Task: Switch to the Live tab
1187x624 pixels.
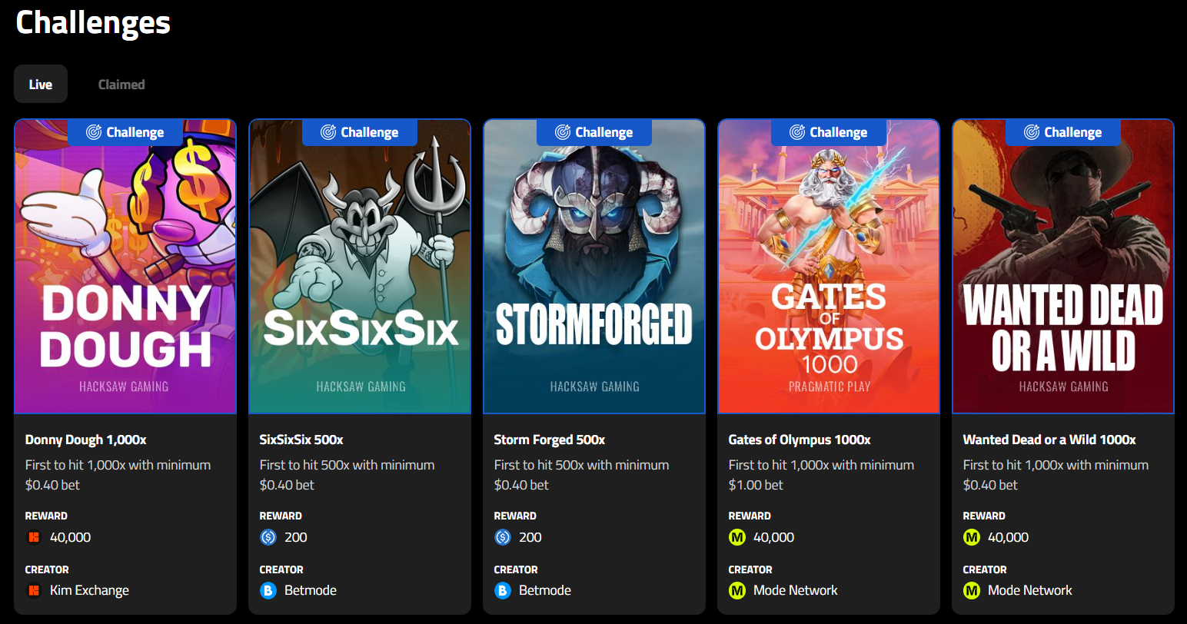Action: (x=41, y=84)
